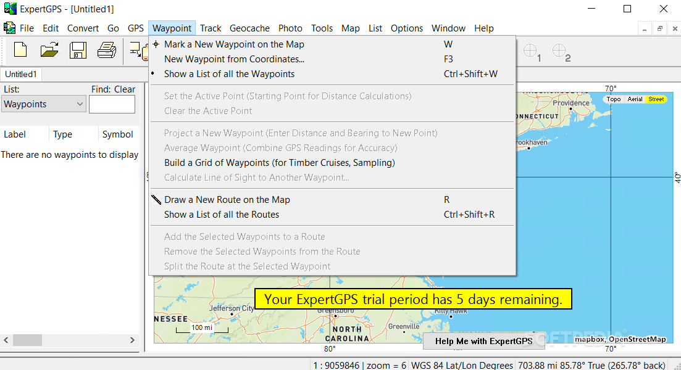Click There are no waypoints to display text
Image resolution: width=681 pixels, height=370 pixels.
pos(70,155)
